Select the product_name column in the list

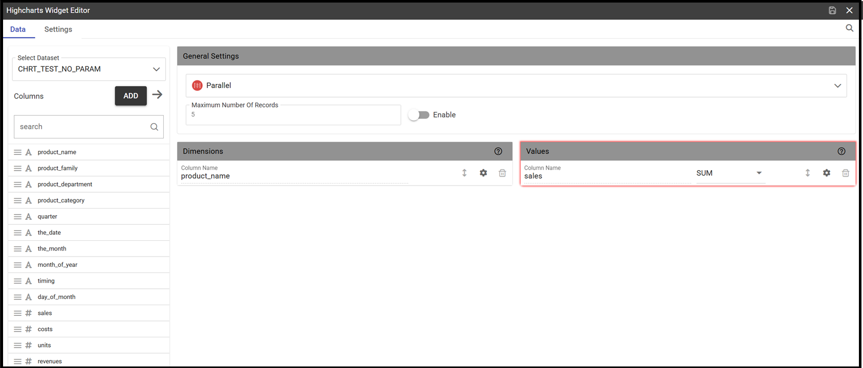(89, 152)
